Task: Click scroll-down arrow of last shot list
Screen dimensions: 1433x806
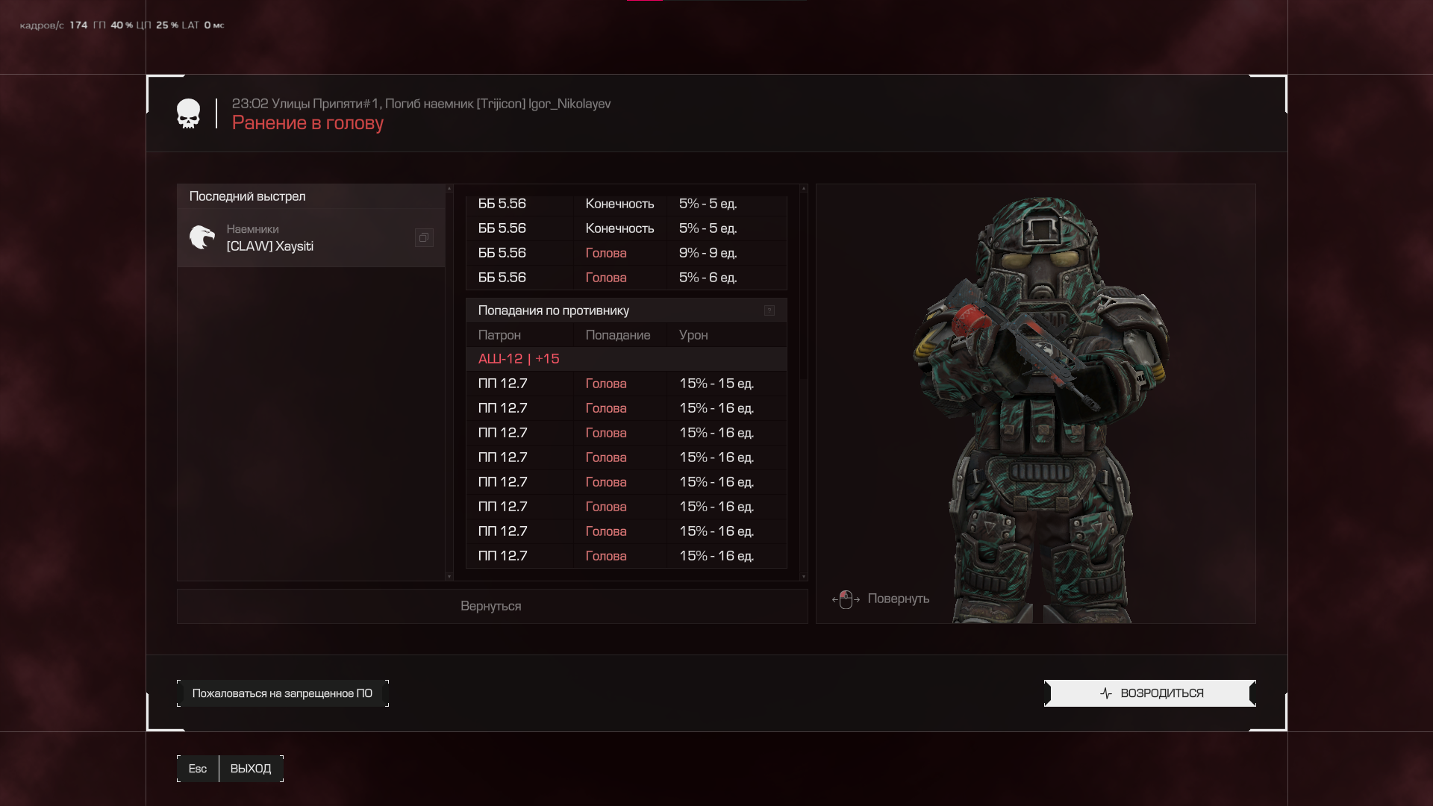Action: point(449,576)
